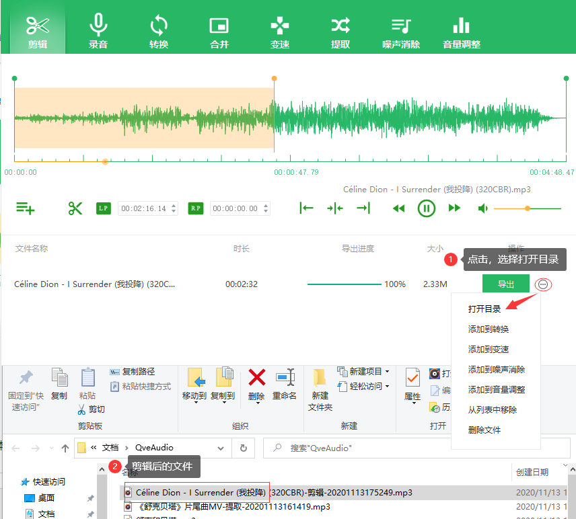
Task: Open 桌面 in the quick access tree
Action: 46,497
